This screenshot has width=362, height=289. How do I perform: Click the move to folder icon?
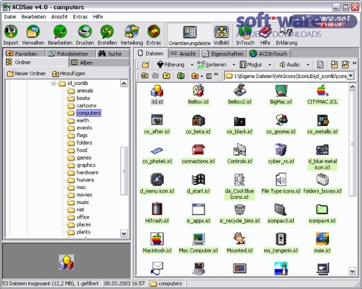pyautogui.click(x=345, y=65)
